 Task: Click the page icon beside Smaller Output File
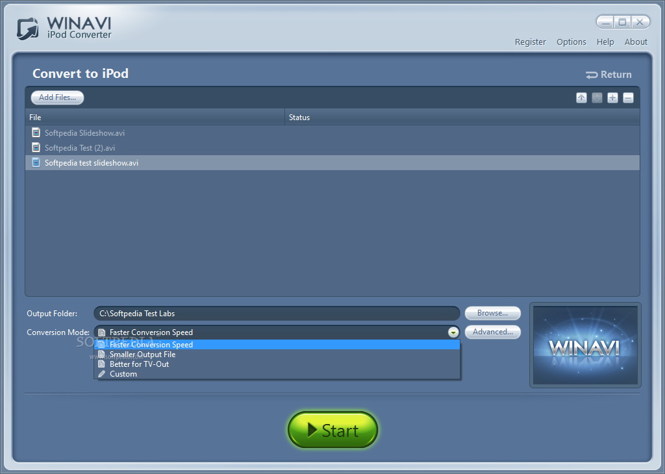tap(101, 354)
